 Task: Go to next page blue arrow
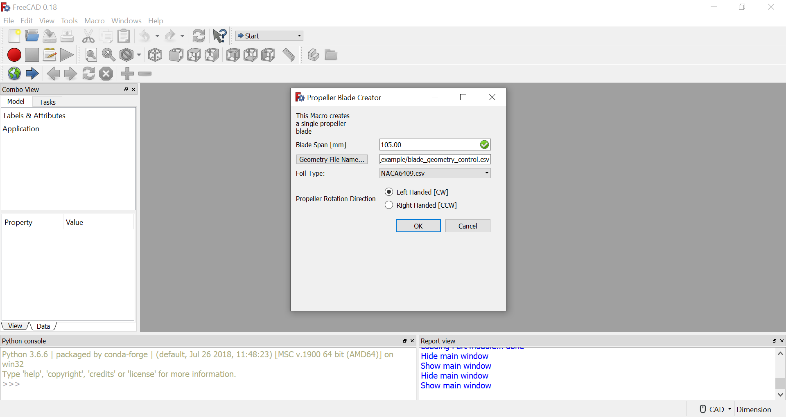pos(32,74)
